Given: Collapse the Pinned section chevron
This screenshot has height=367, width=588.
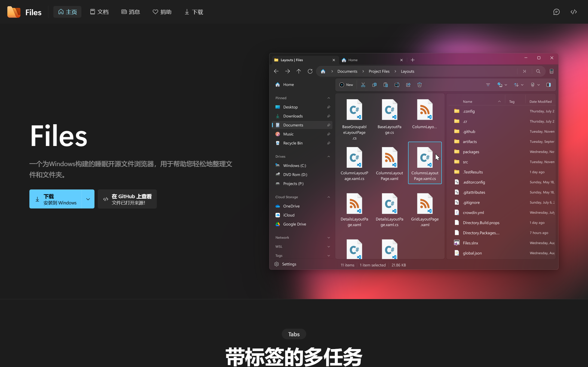Looking at the screenshot, I should click(x=329, y=98).
